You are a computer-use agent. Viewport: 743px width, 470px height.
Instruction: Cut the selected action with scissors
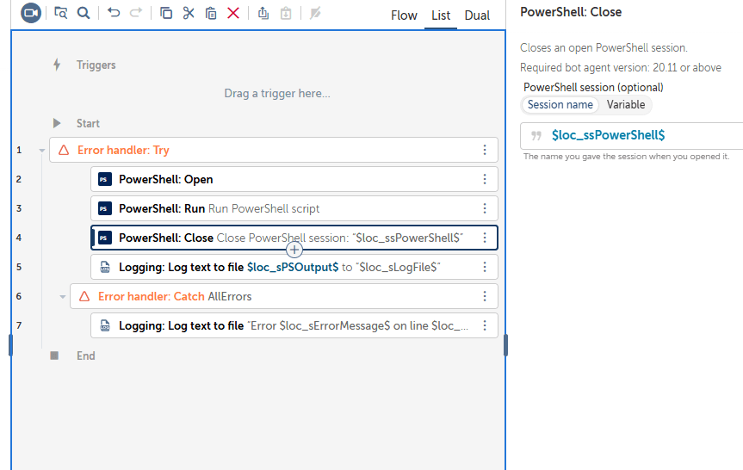(189, 13)
